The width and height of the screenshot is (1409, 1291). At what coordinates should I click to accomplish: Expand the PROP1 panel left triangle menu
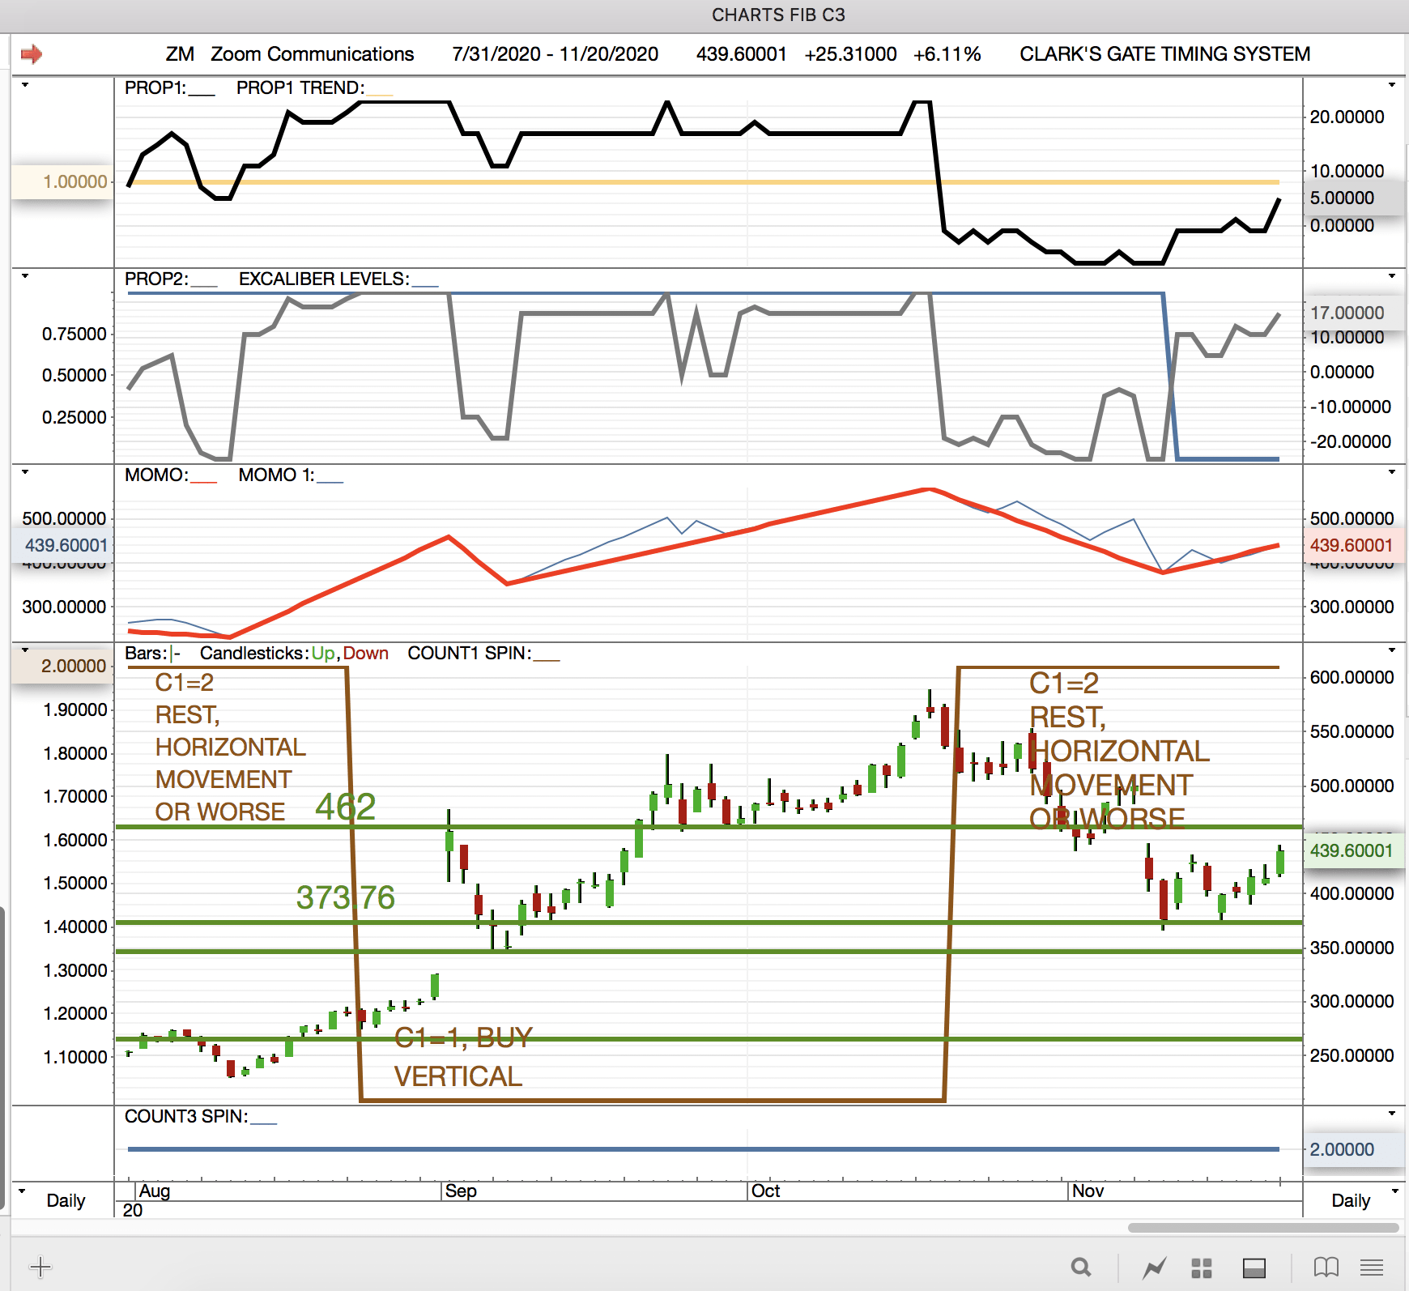click(x=25, y=85)
